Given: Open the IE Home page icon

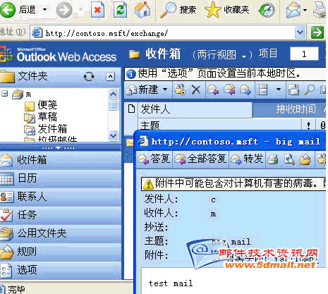Looking at the screenshot, I should tap(142, 10).
